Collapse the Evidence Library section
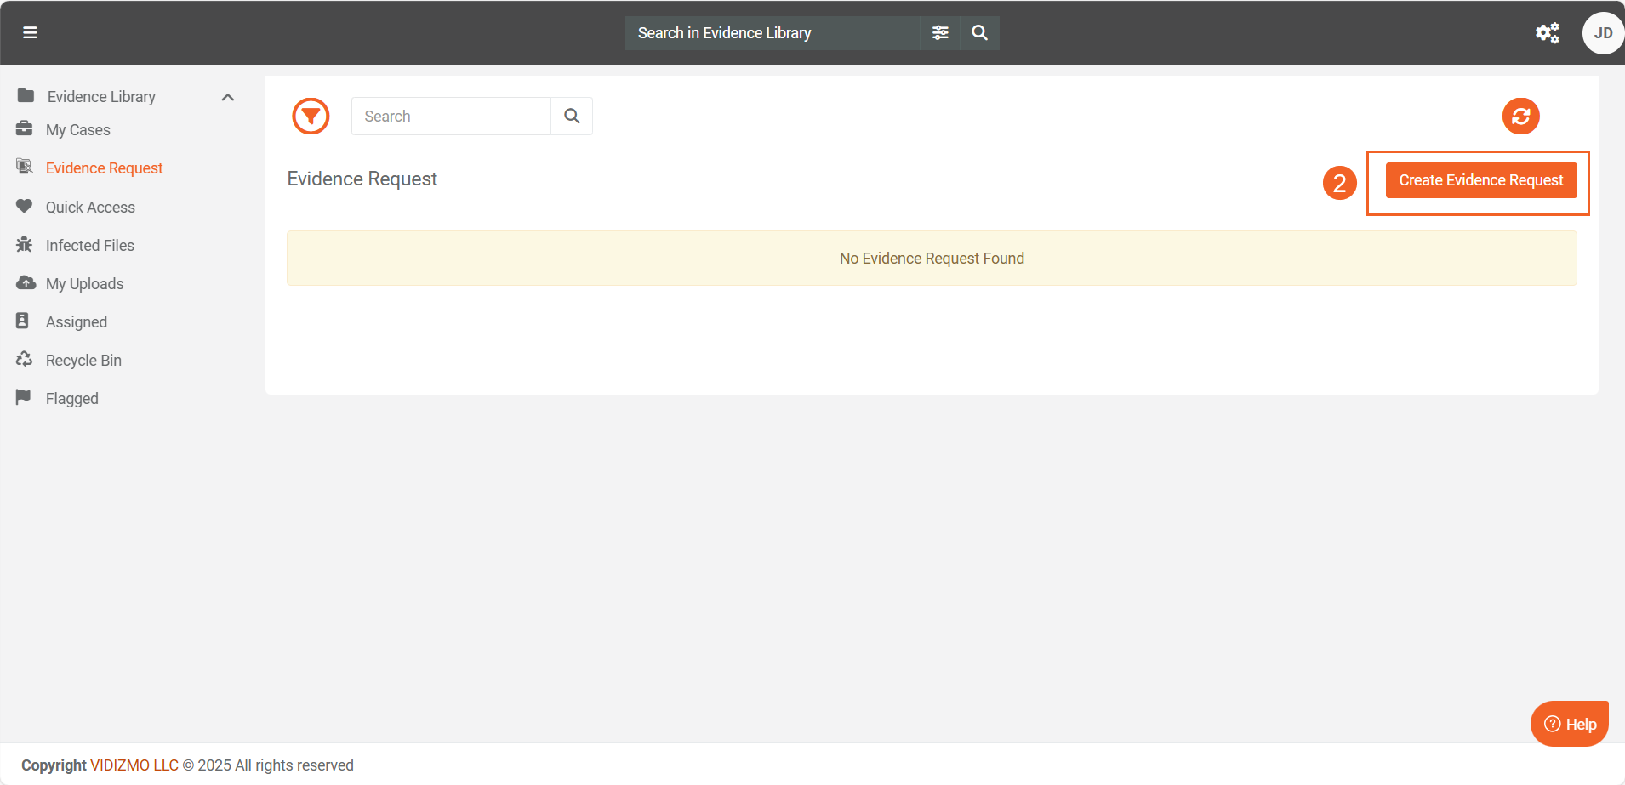Viewport: 1625px width, 785px height. [227, 97]
